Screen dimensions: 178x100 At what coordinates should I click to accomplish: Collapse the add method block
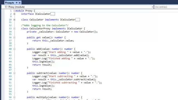coord(14,49)
